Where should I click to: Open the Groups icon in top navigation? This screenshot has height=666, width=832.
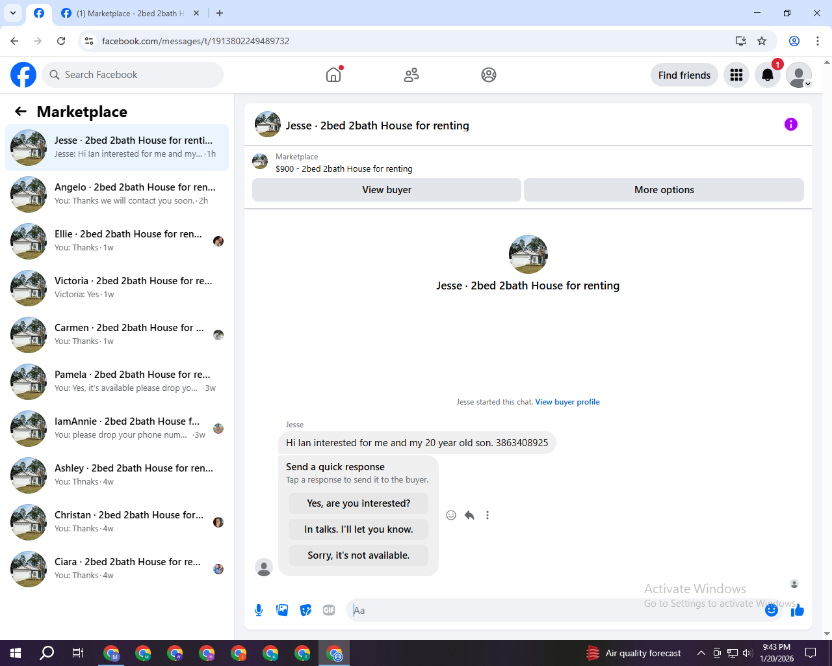[x=489, y=75]
